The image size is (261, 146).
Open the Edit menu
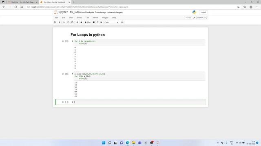tap(64, 17)
